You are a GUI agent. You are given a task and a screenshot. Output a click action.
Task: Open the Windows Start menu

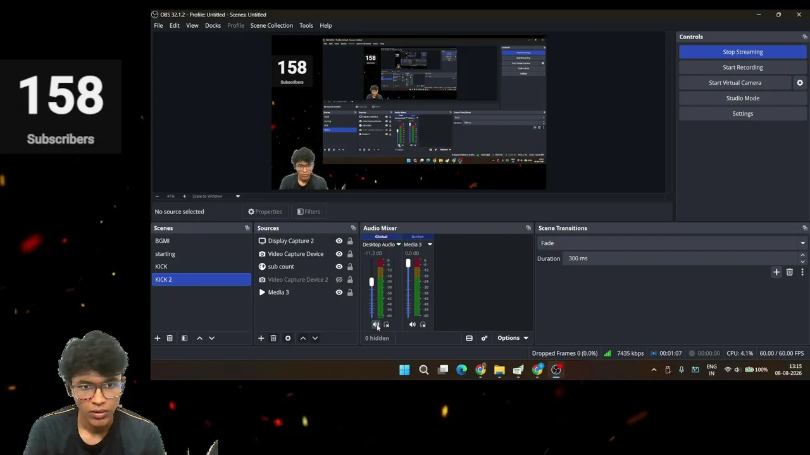click(x=404, y=370)
